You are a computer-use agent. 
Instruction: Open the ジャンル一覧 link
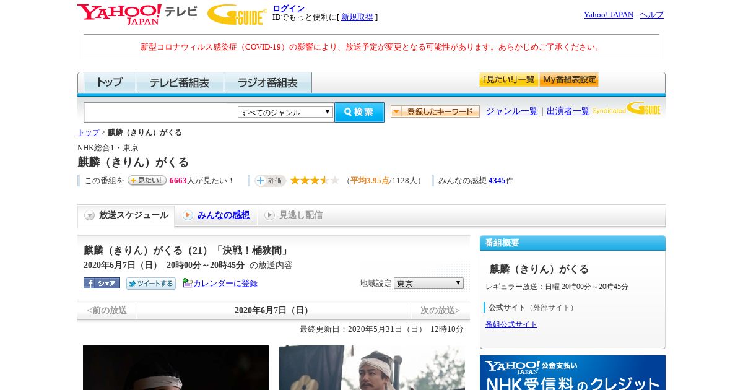coord(512,111)
